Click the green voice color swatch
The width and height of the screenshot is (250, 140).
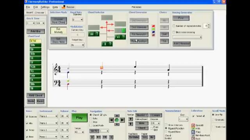pyautogui.click(x=154, y=29)
